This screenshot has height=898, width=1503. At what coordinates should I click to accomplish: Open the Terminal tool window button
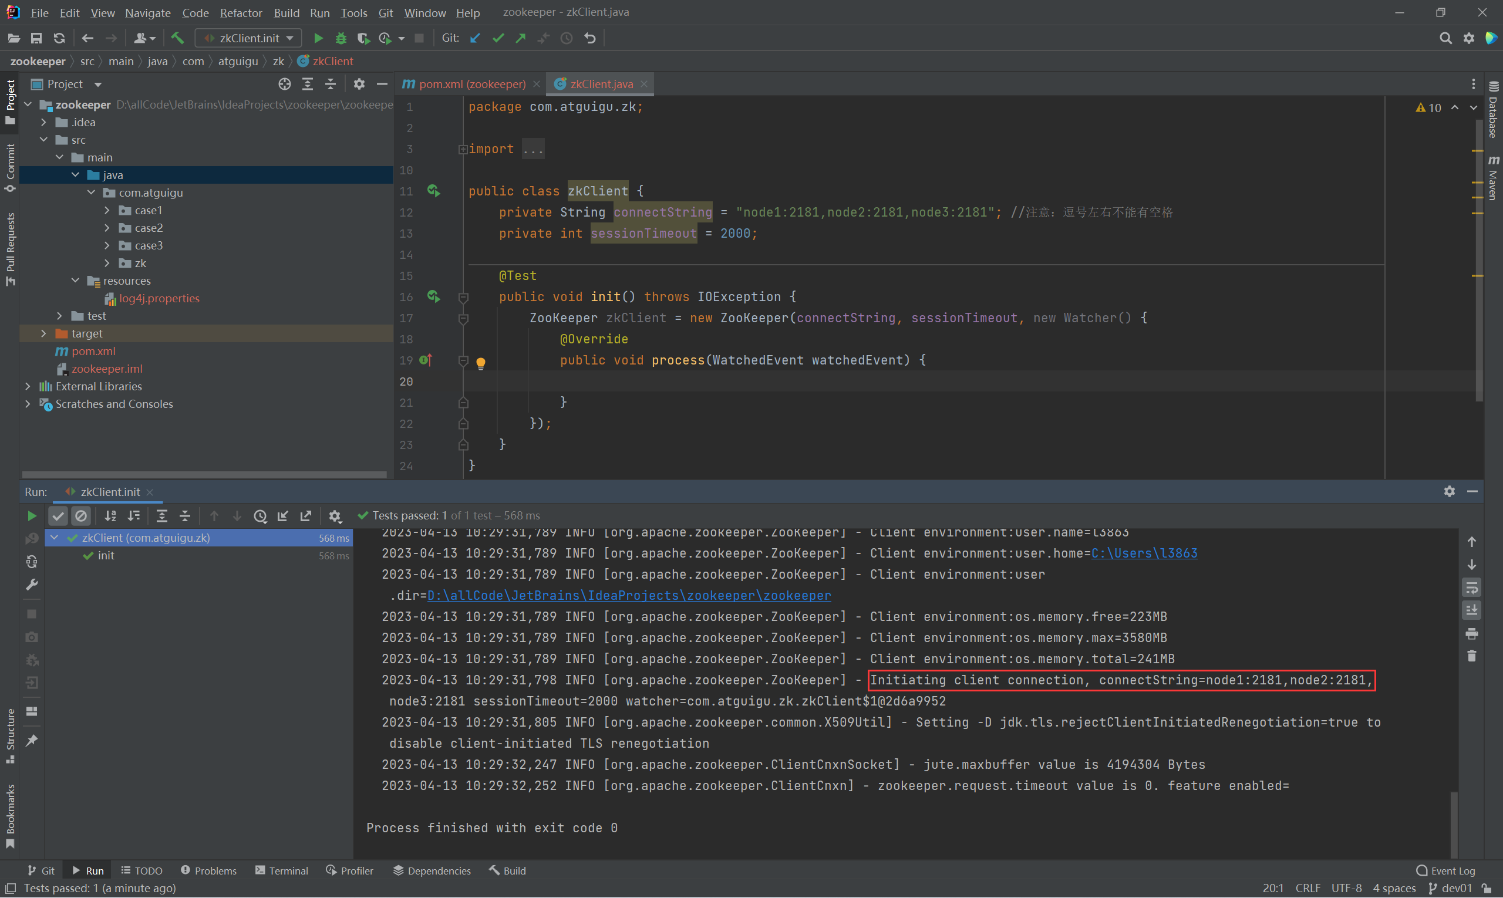click(281, 870)
